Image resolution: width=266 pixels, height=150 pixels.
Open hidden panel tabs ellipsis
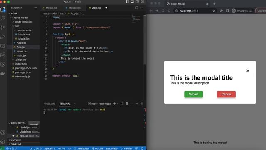(75, 104)
